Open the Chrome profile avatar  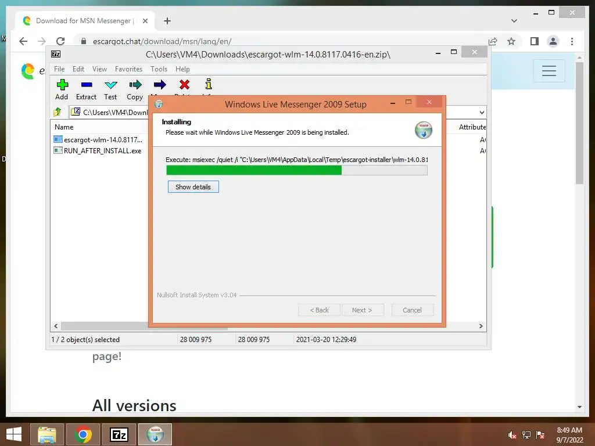coord(553,41)
